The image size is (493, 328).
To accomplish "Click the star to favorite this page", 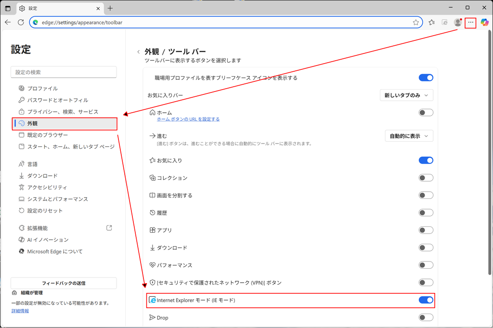I will (x=416, y=22).
